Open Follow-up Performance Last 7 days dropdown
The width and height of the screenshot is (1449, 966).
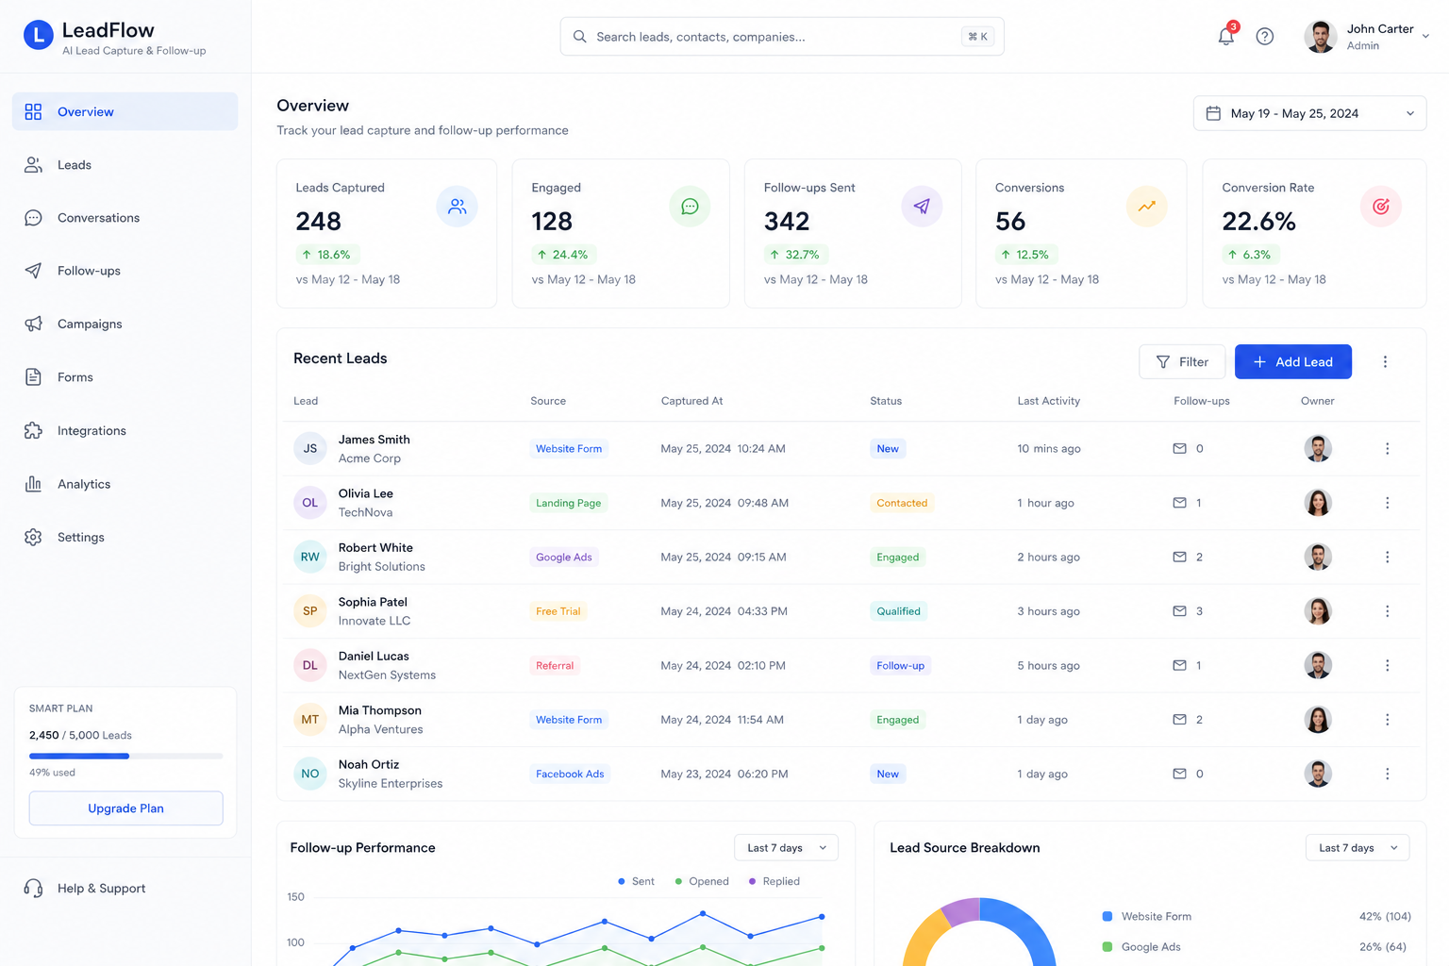[786, 848]
